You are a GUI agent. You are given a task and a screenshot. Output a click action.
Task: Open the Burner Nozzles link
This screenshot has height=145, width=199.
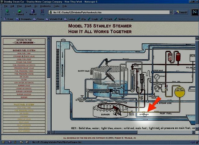pos(24,94)
